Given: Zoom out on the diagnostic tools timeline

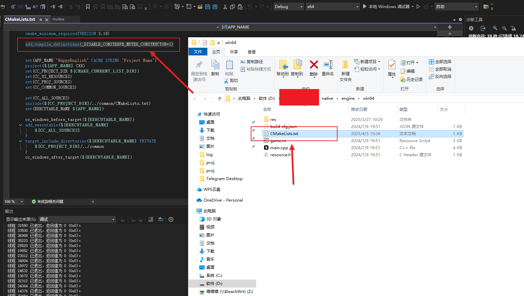Looking at the screenshot, I should (504, 28).
